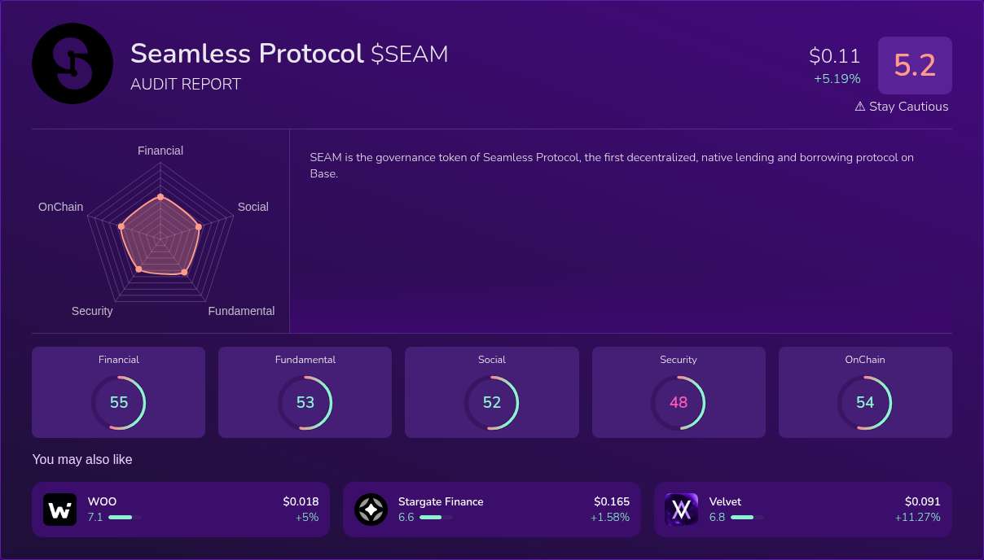Click the Velvet token icon

[681, 509]
